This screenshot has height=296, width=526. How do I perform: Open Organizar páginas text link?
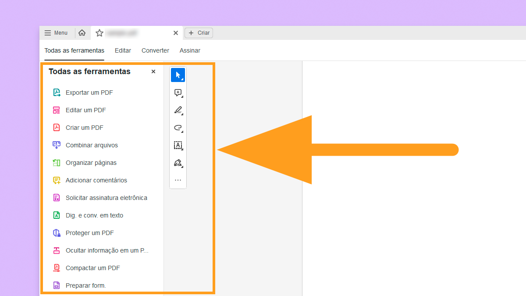[91, 163]
